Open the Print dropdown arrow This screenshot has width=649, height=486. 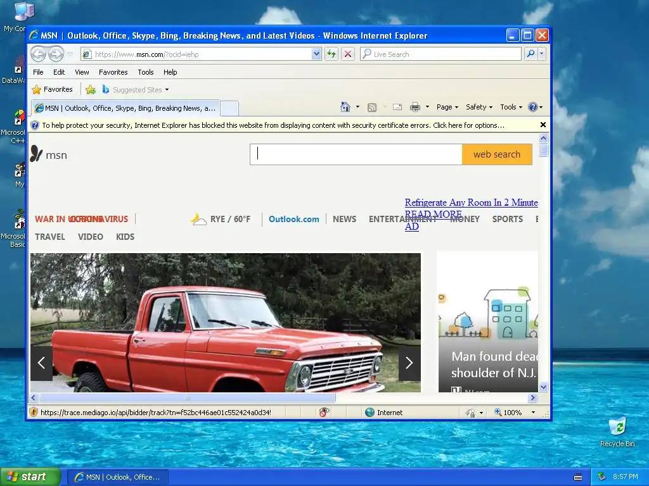point(427,107)
